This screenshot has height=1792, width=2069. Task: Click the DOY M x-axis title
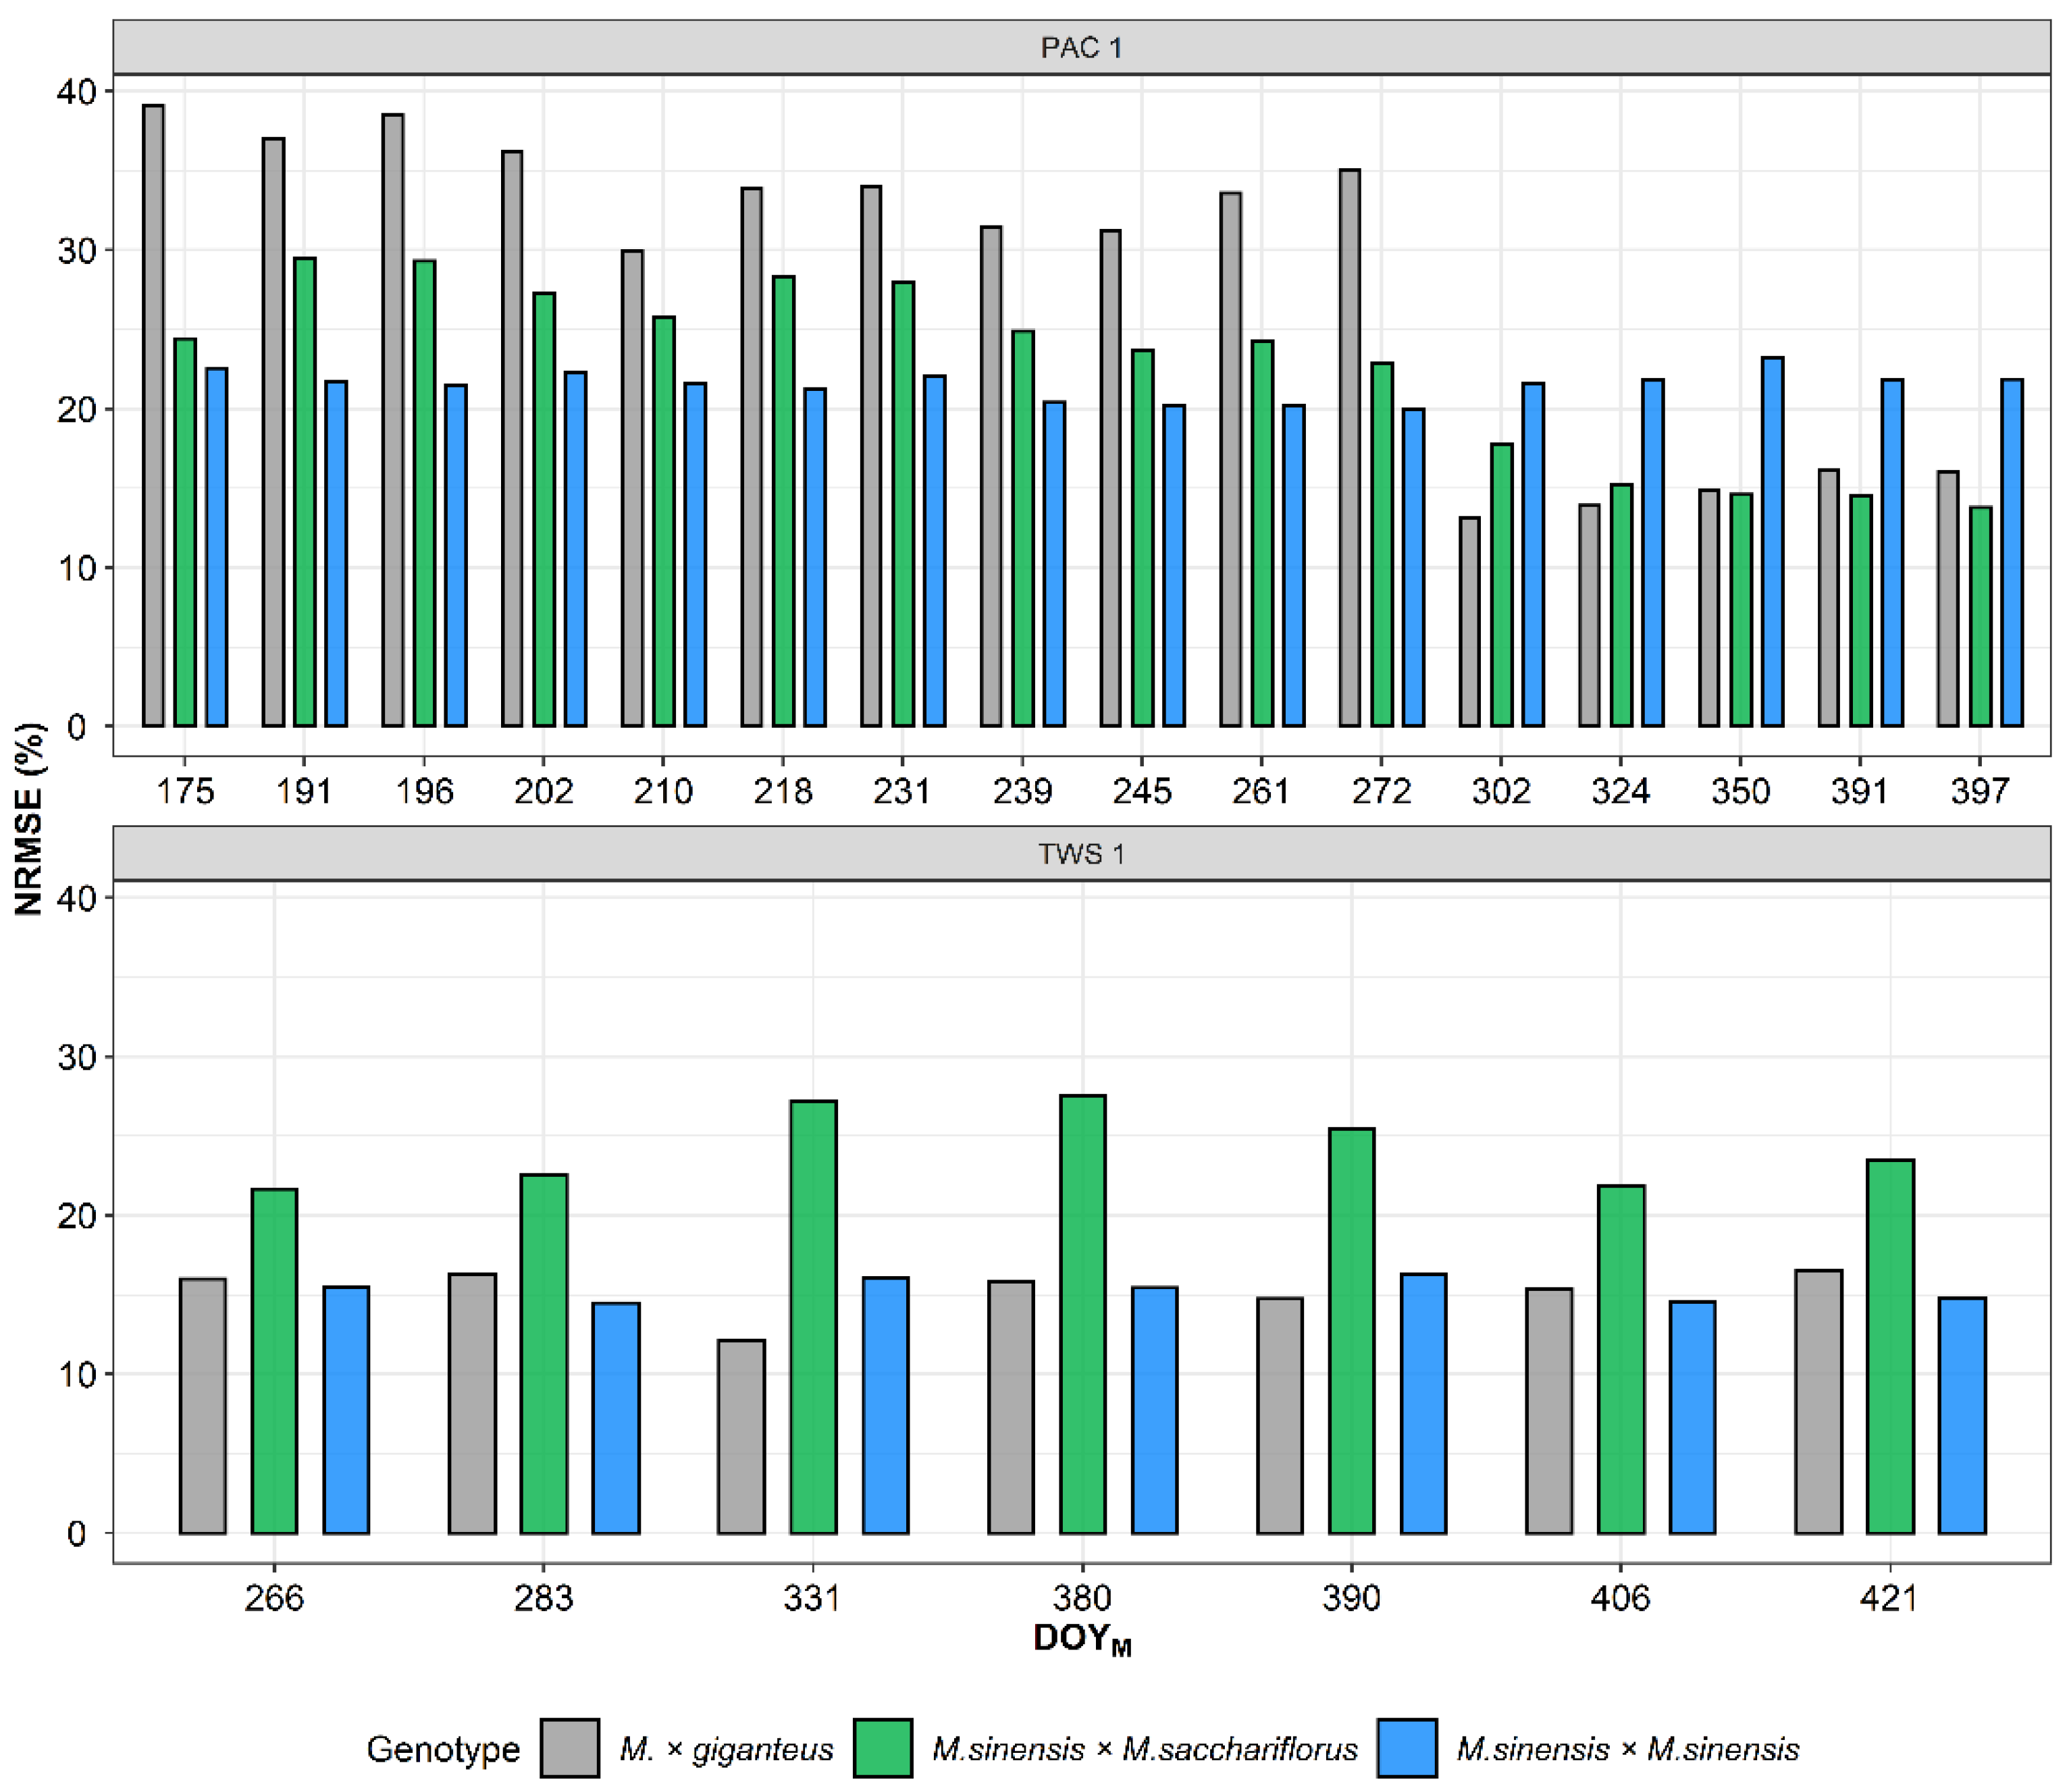[x=1082, y=1641]
